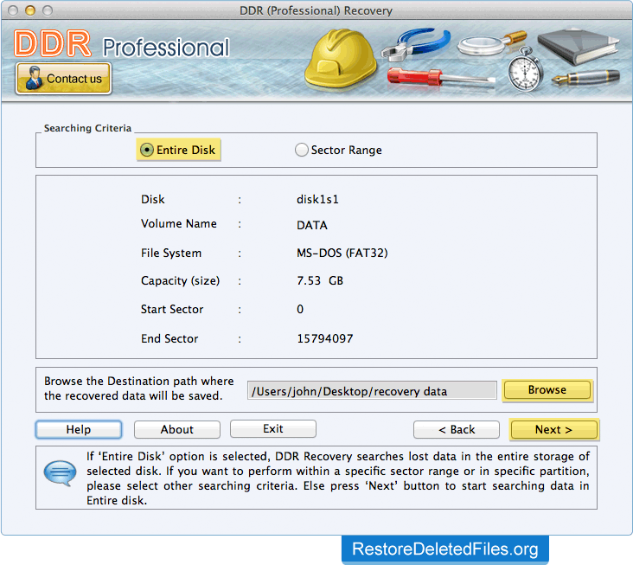The width and height of the screenshot is (633, 565).
Task: Go back with the < Back button
Action: point(457,429)
